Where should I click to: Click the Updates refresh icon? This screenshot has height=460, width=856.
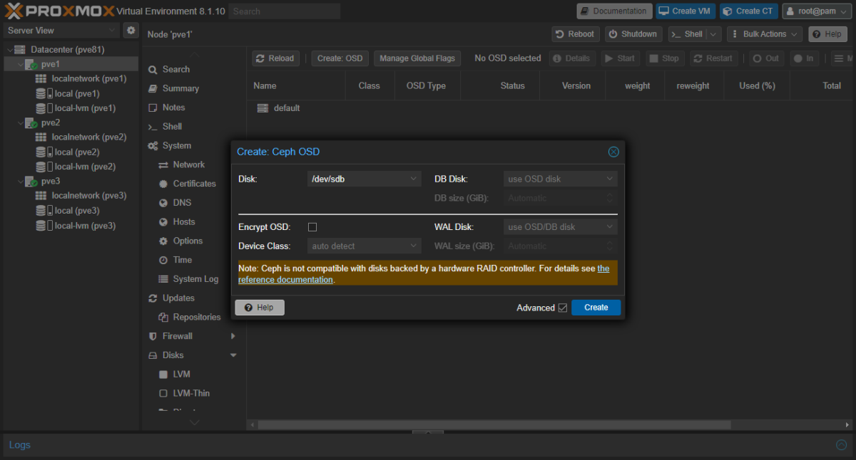153,298
